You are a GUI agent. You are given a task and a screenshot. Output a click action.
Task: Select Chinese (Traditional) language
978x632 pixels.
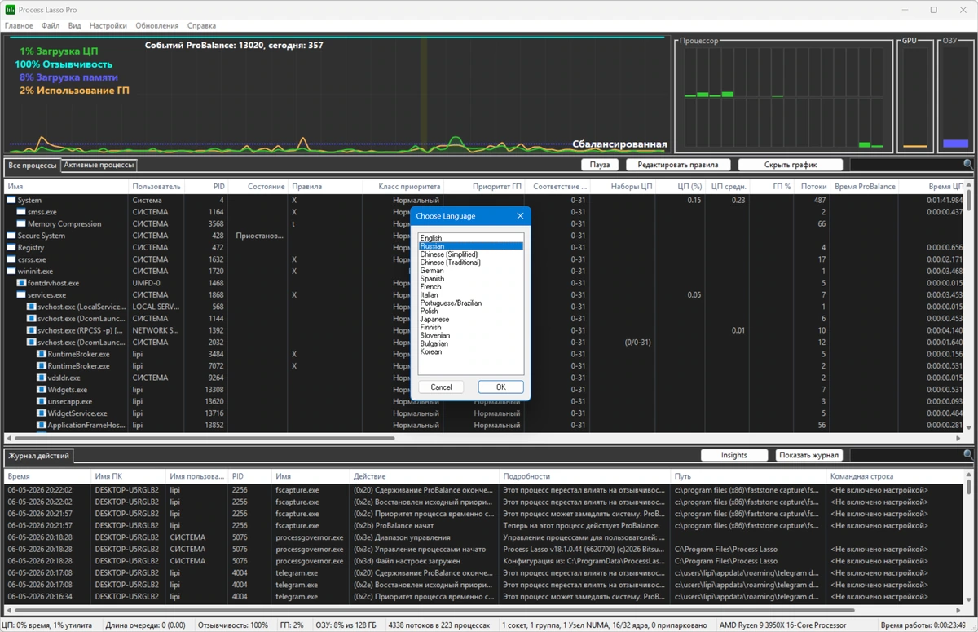pos(470,263)
